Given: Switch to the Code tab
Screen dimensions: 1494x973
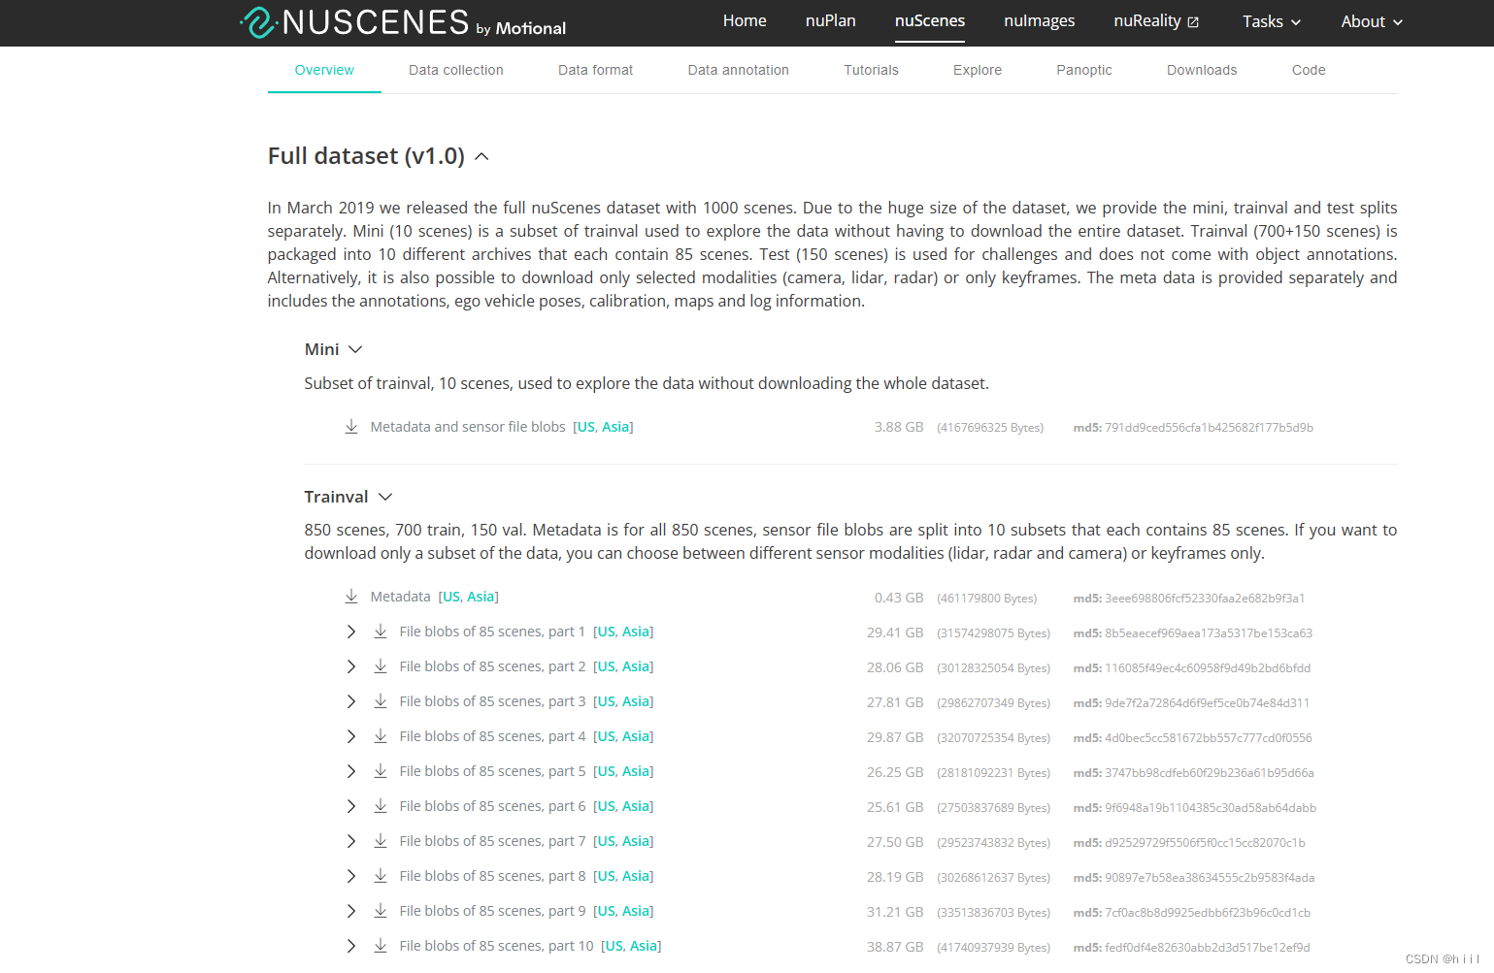Looking at the screenshot, I should [1309, 70].
